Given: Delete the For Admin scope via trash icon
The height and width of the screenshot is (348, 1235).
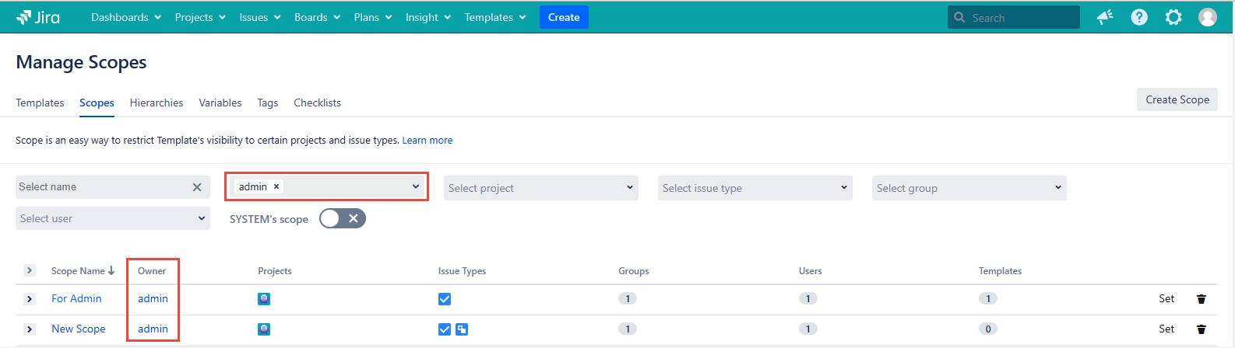Looking at the screenshot, I should 1202,299.
